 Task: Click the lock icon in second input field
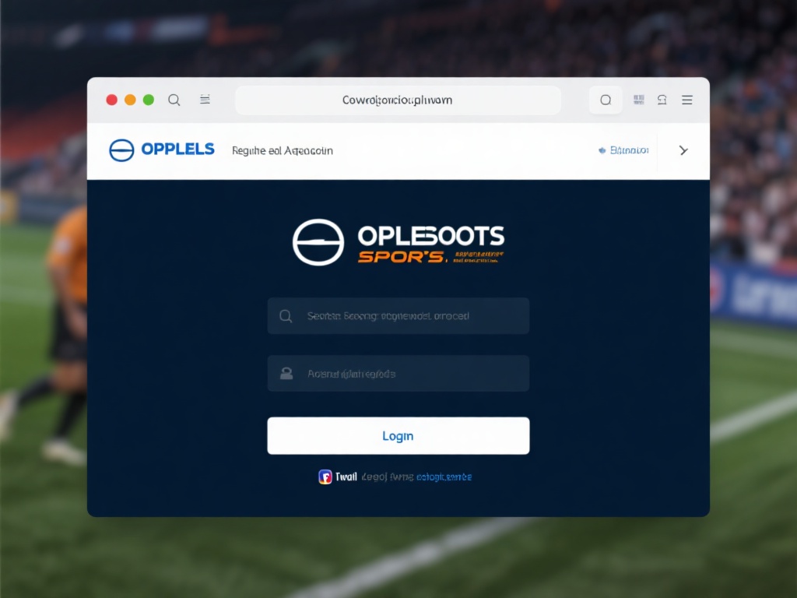[286, 374]
